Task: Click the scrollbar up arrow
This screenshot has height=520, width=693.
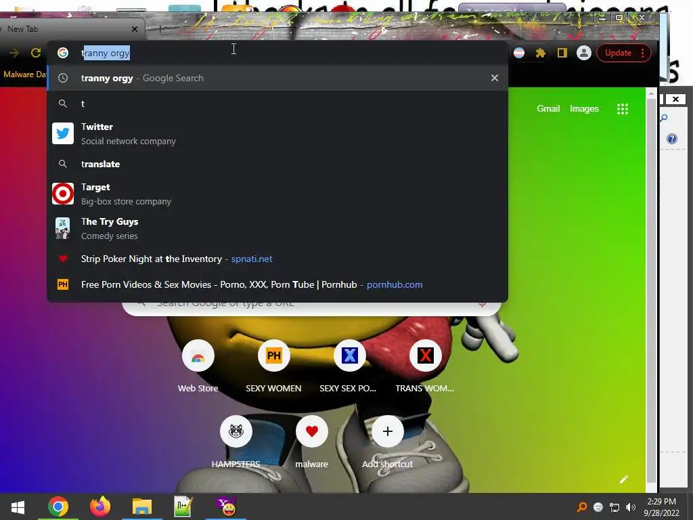Action: 651,93
